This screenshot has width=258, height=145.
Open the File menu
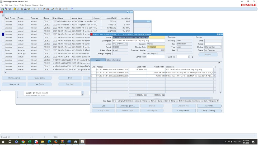(2, 5)
